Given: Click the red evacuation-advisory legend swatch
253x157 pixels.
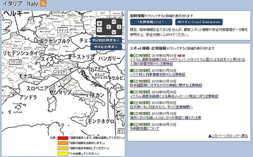Looking at the screenshot, I should 63,138.
